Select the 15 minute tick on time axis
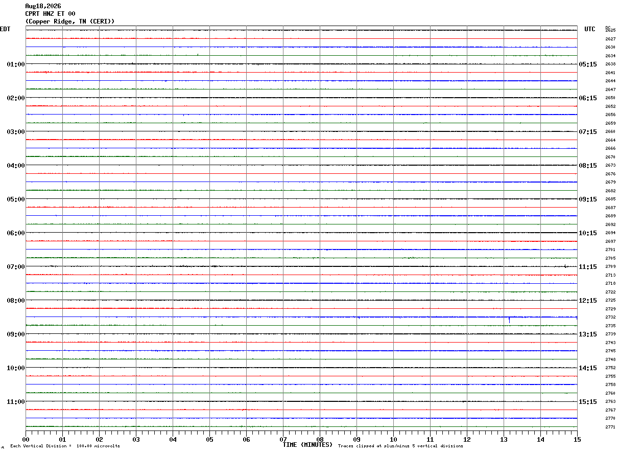Image resolution: width=618 pixels, height=453 pixels. click(x=577, y=440)
